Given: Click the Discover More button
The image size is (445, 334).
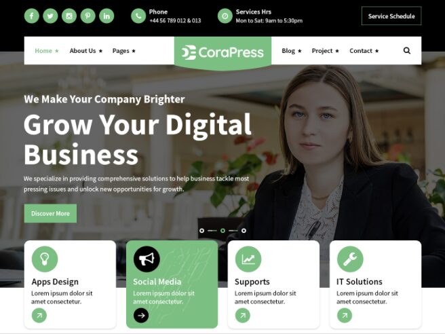Looking at the screenshot, I should click(50, 213).
